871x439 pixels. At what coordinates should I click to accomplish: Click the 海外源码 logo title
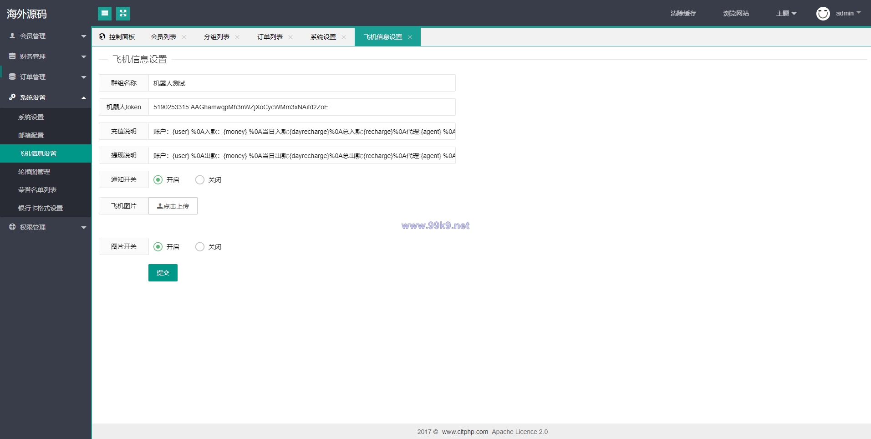[x=27, y=14]
